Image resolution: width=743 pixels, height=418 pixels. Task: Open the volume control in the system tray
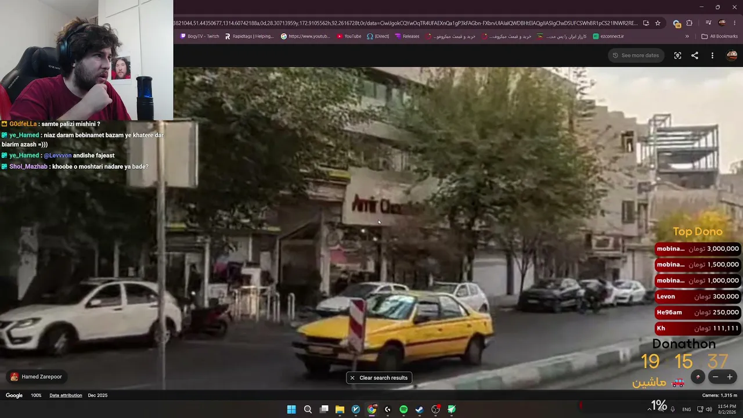tap(709, 409)
